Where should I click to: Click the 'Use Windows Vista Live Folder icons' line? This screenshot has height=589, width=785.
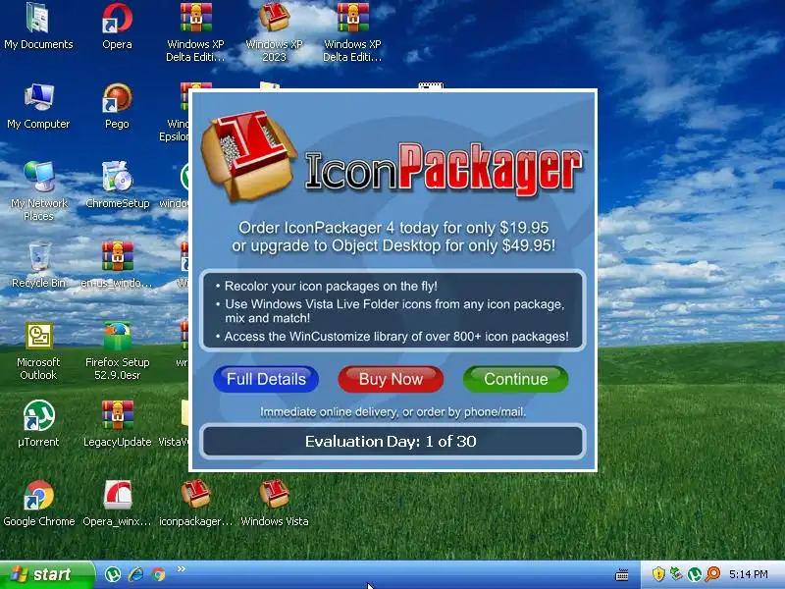[394, 311]
